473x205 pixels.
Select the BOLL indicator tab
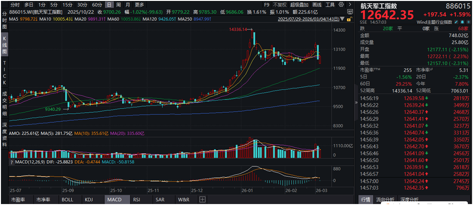click(67, 200)
